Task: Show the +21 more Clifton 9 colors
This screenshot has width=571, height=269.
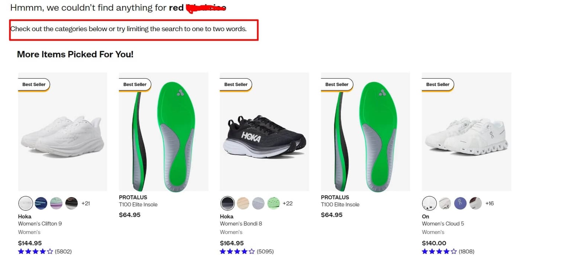Action: click(86, 203)
